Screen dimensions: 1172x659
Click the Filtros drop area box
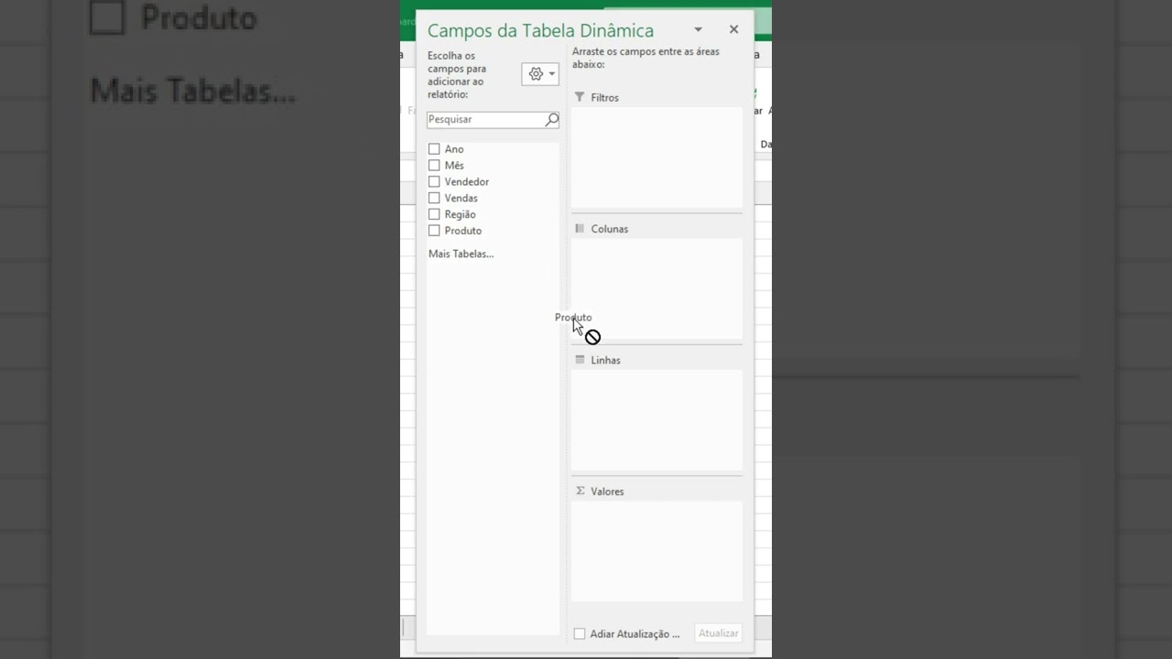point(657,157)
